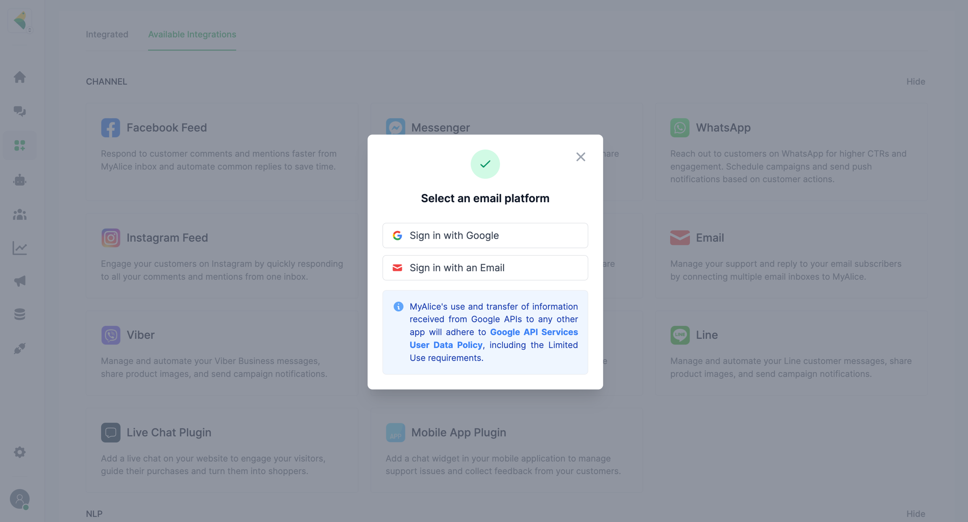The image size is (968, 522).
Task: Open the plug integration icon in sidebar
Action: (20, 348)
